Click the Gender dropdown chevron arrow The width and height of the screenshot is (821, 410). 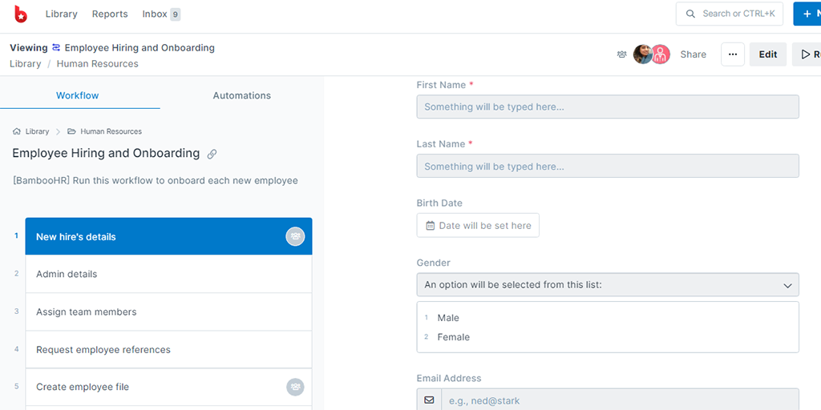pos(787,286)
